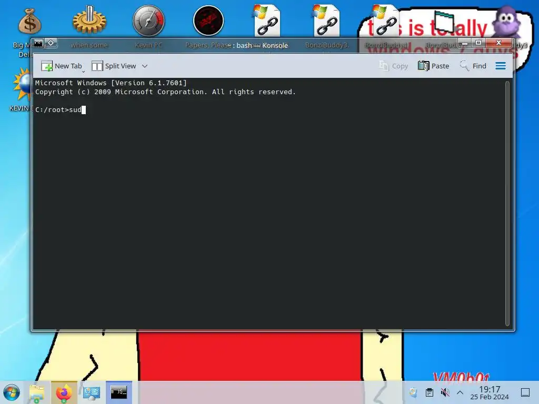
Task: Open the Find search tool
Action: 473,66
